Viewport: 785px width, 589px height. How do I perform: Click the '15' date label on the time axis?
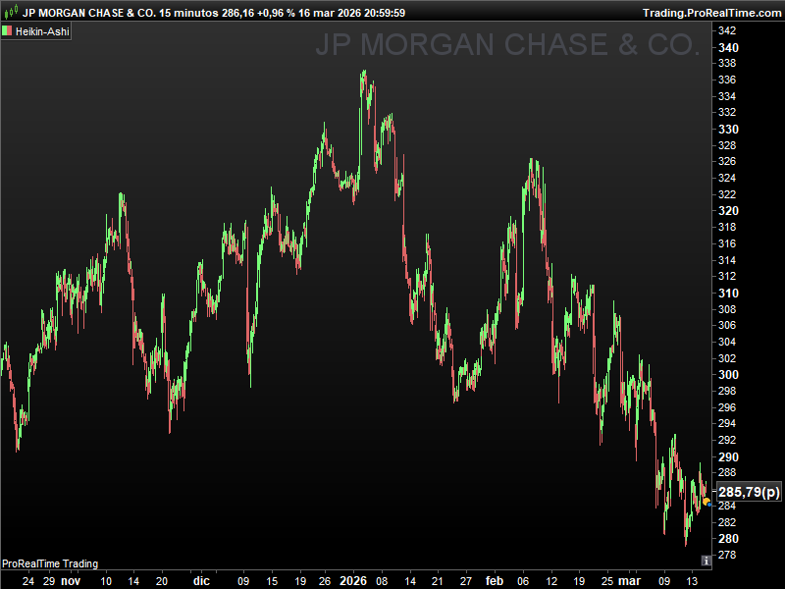coord(272,581)
